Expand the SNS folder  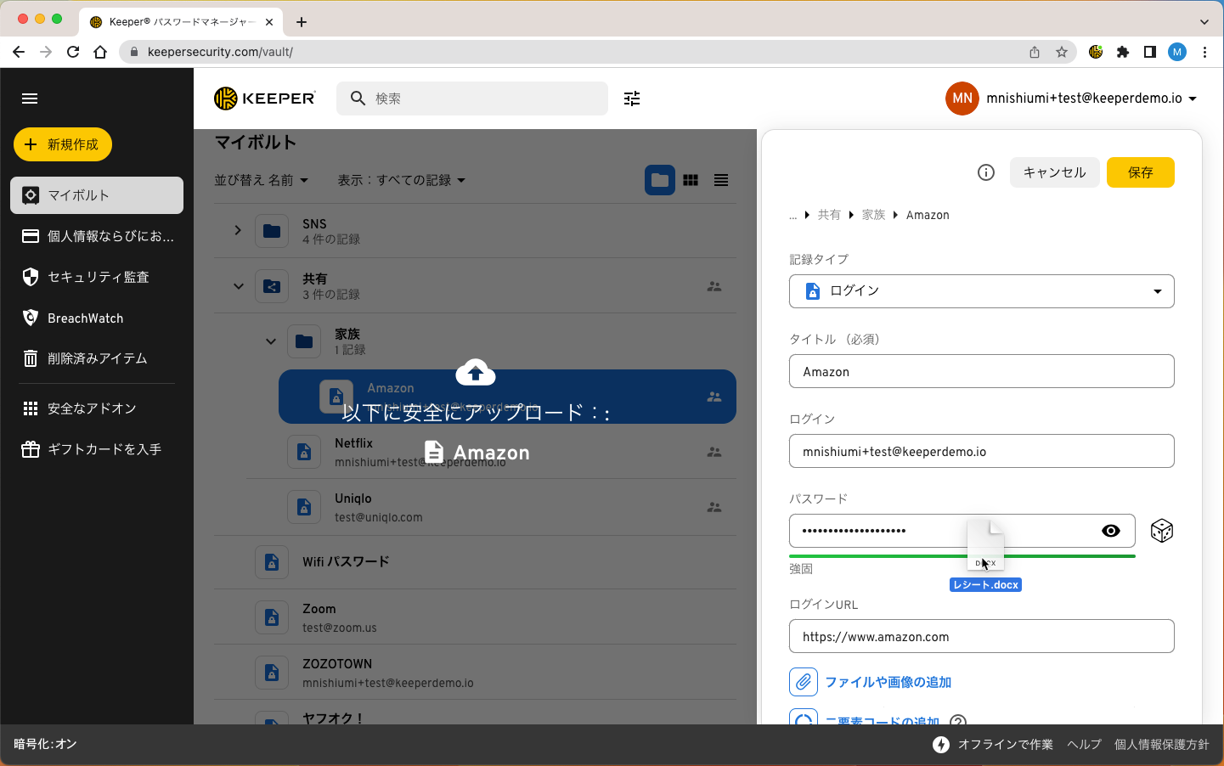[x=238, y=230]
